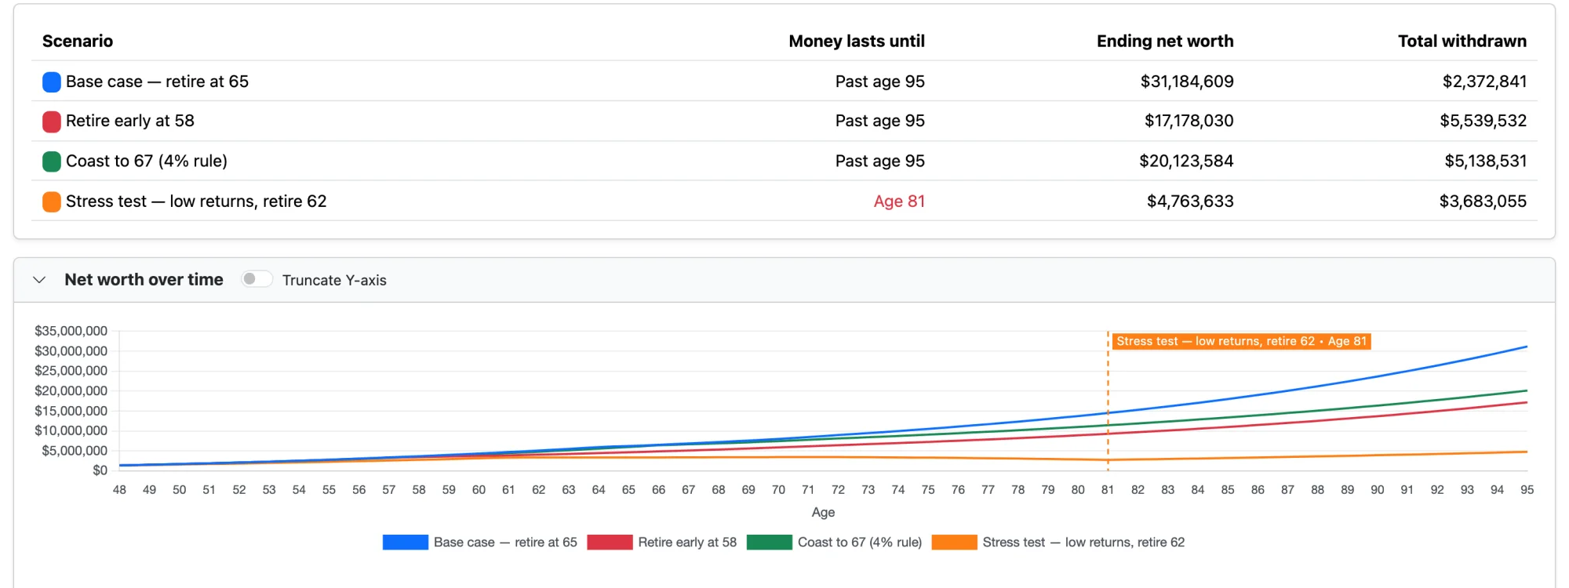The height and width of the screenshot is (588, 1569).
Task: Select the Base case — retire at 65 row name
Action: 157,82
